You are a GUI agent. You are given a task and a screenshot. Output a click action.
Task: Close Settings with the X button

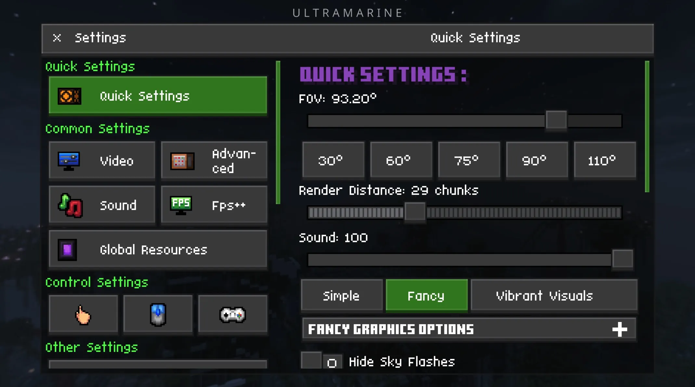57,38
